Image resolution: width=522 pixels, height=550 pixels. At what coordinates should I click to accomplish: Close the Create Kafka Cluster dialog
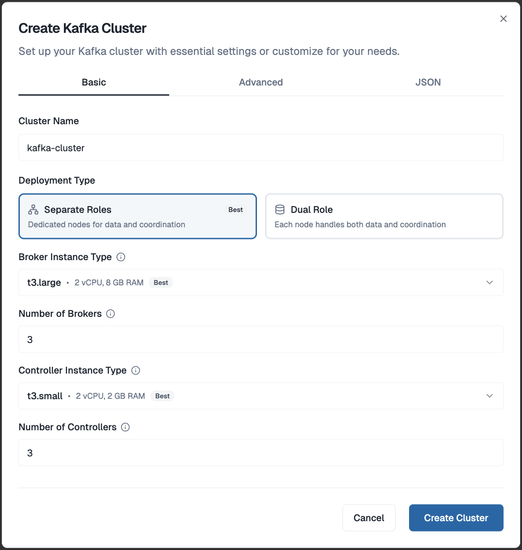(x=503, y=18)
